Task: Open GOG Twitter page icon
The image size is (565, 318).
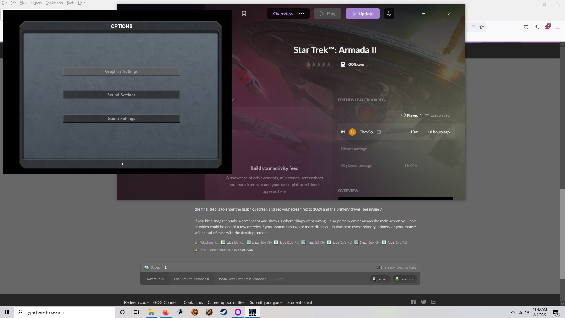Action: click(x=423, y=302)
